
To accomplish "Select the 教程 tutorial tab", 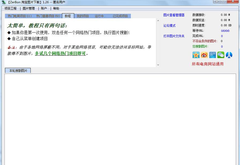I will pos(68,16).
